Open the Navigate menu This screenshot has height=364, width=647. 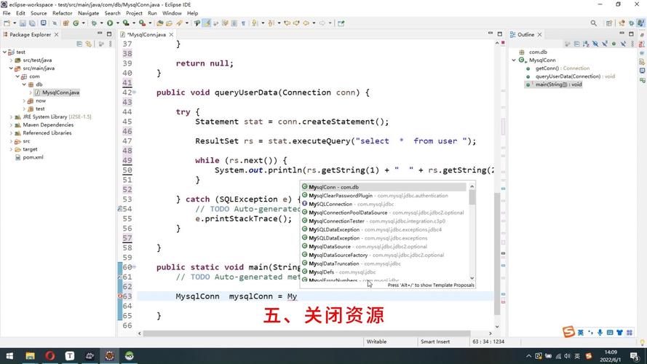pyautogui.click(x=88, y=13)
